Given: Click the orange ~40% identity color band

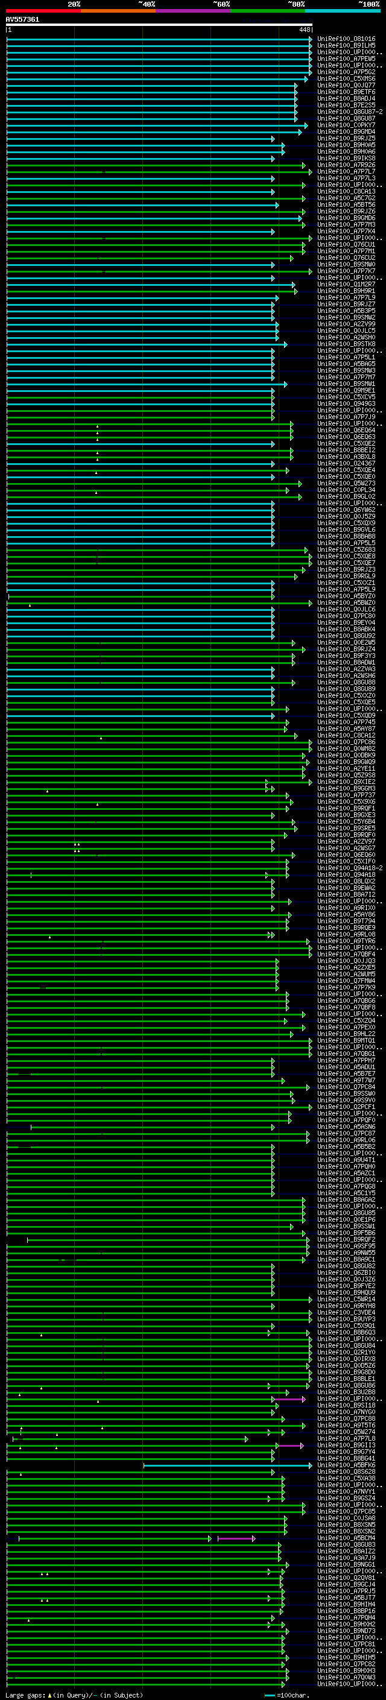Looking at the screenshot, I should coord(119,11).
